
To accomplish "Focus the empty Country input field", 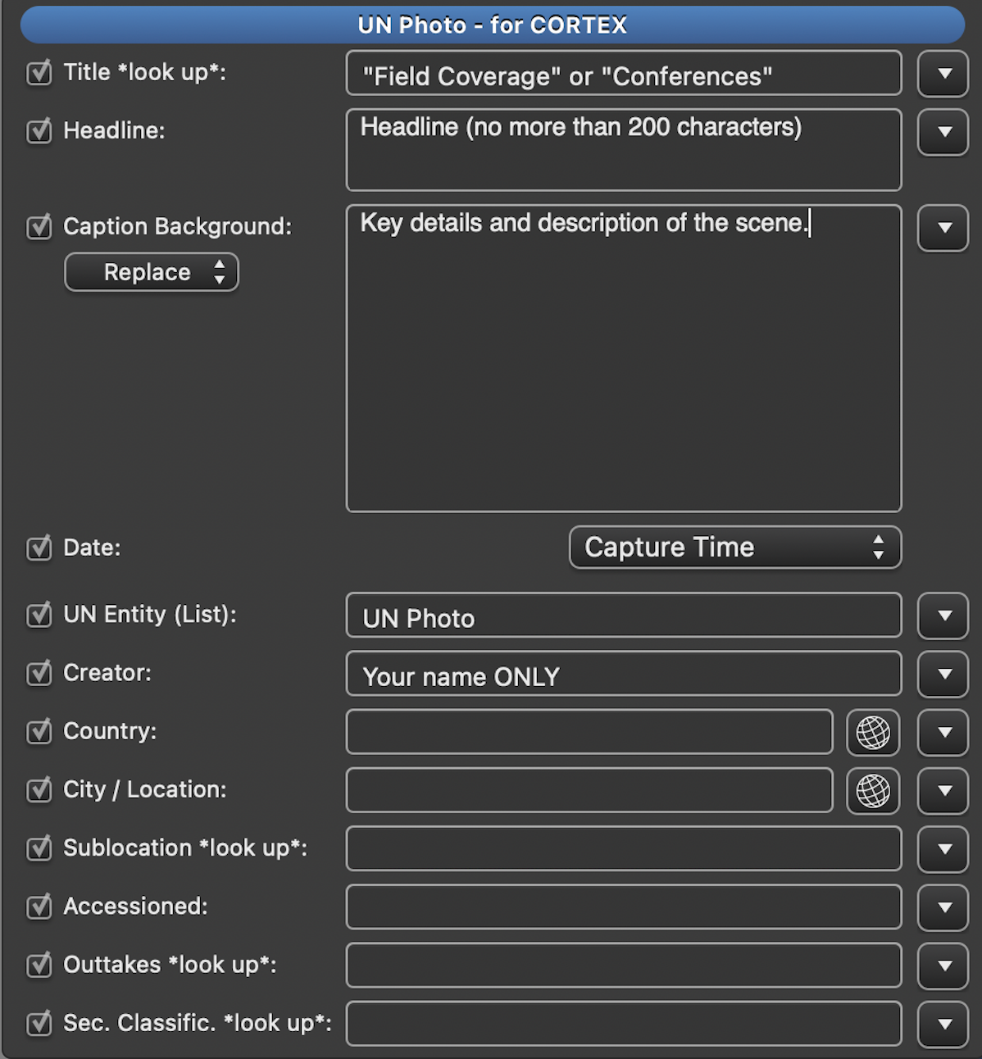I will pyautogui.click(x=589, y=732).
